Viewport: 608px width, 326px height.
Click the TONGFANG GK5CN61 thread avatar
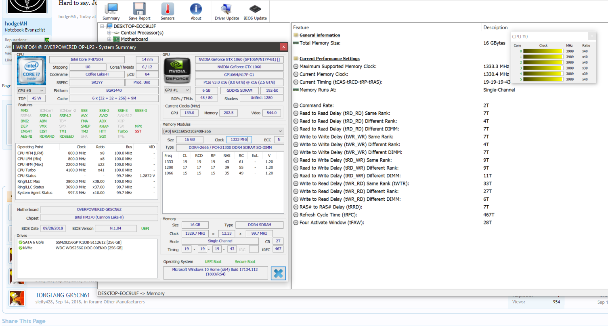point(17,298)
